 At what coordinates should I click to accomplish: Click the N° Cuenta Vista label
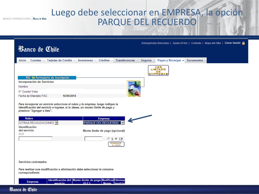[x=28, y=91]
